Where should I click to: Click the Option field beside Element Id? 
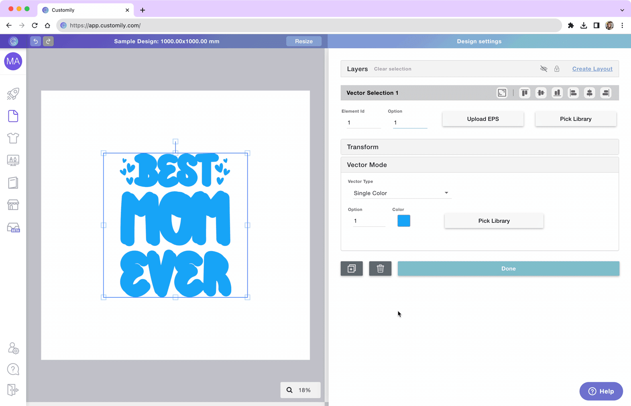[410, 123]
